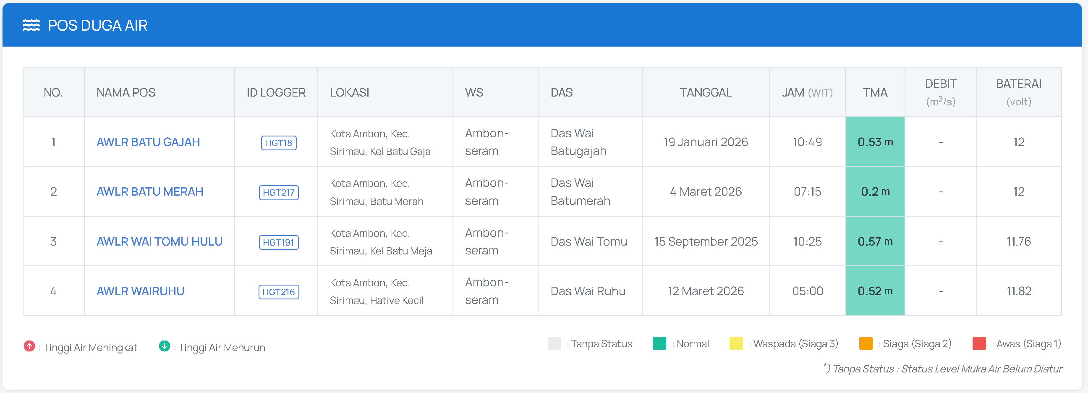1088x393 pixels.
Task: Click the red rising water arrow icon
Action: [29, 346]
